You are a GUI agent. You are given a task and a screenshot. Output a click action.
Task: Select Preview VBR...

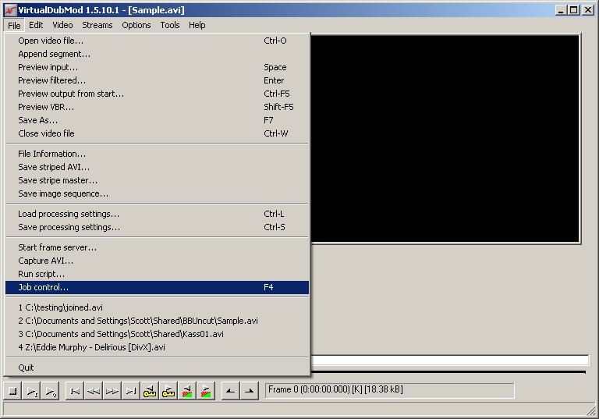[x=157, y=107]
